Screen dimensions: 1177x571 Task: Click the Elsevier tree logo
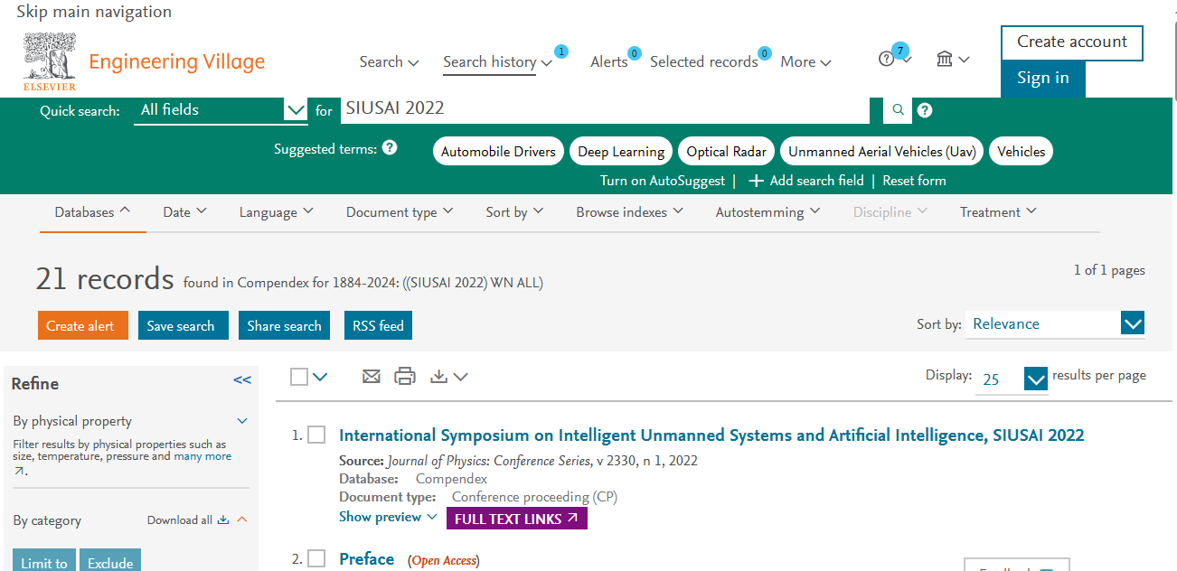(x=50, y=61)
